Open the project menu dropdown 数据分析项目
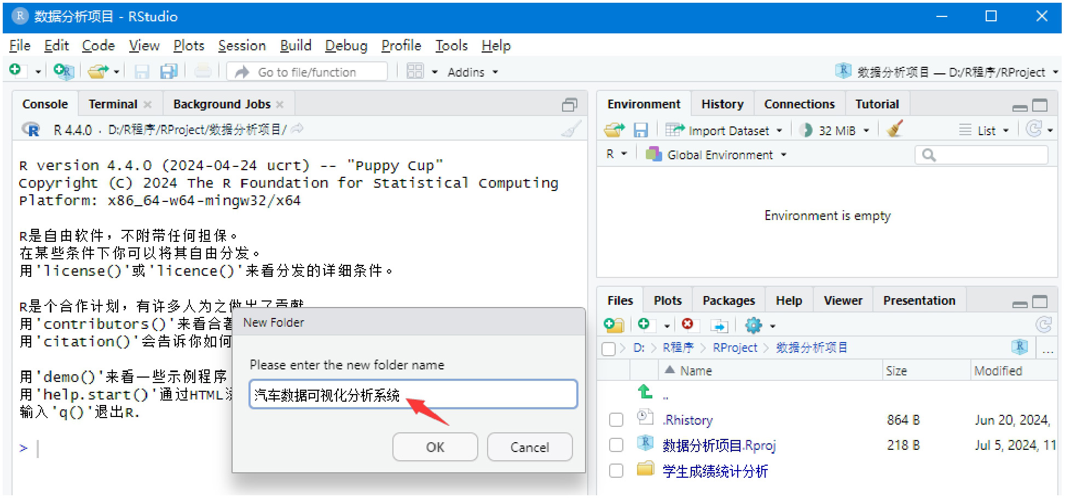The width and height of the screenshot is (1065, 498). pyautogui.click(x=946, y=72)
